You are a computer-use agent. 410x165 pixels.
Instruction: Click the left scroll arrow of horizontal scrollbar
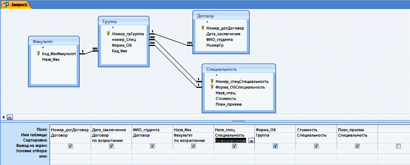point(3,117)
